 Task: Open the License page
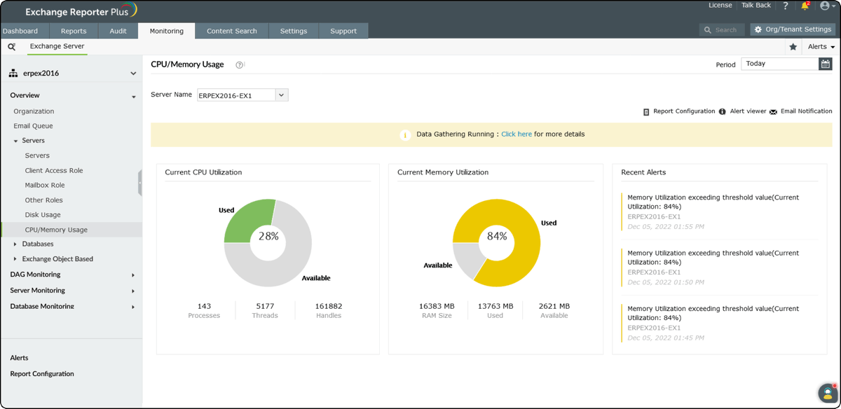720,5
